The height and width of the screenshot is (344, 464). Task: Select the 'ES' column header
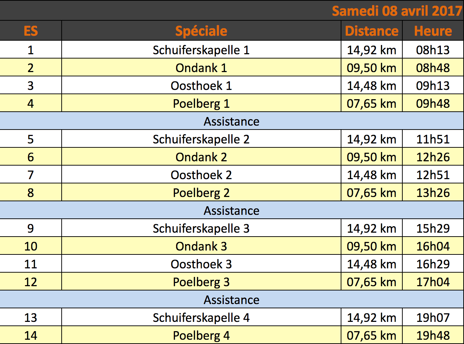pos(31,31)
